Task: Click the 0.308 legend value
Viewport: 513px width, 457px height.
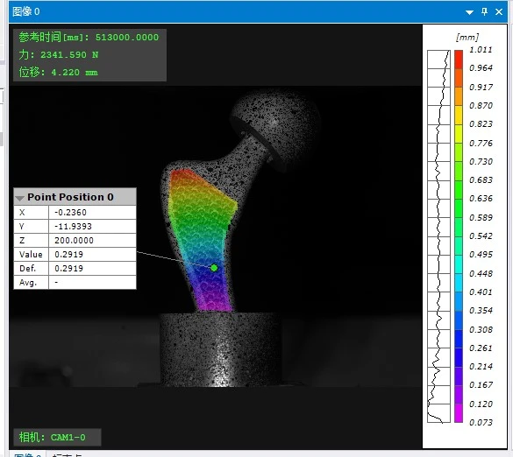Action: pyautogui.click(x=481, y=329)
